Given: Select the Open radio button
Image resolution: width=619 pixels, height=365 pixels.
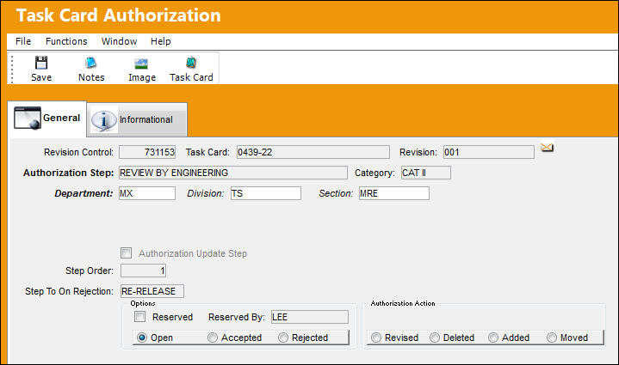Looking at the screenshot, I should coord(142,338).
